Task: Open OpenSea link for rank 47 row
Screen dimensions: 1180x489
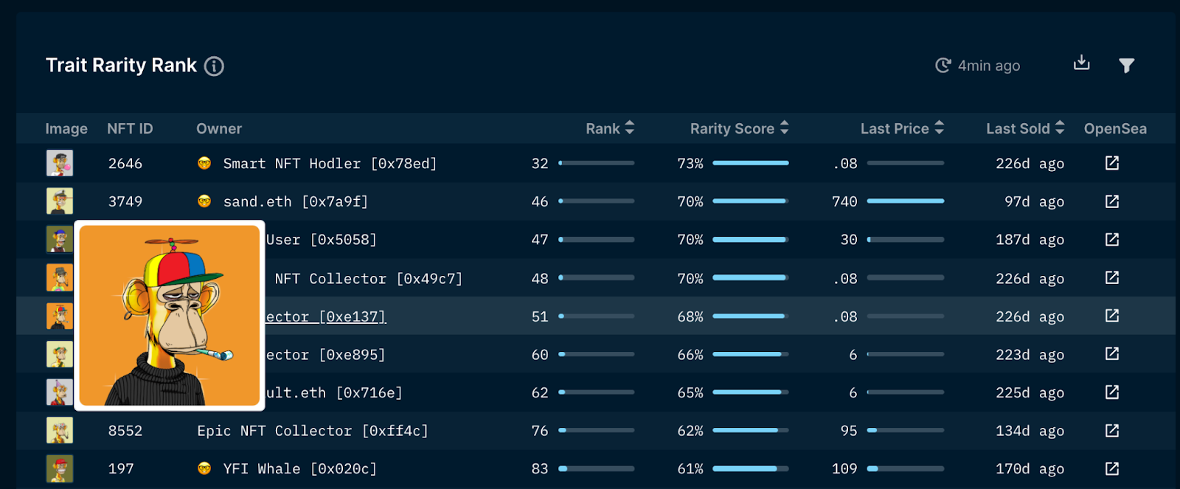Action: pyautogui.click(x=1112, y=240)
